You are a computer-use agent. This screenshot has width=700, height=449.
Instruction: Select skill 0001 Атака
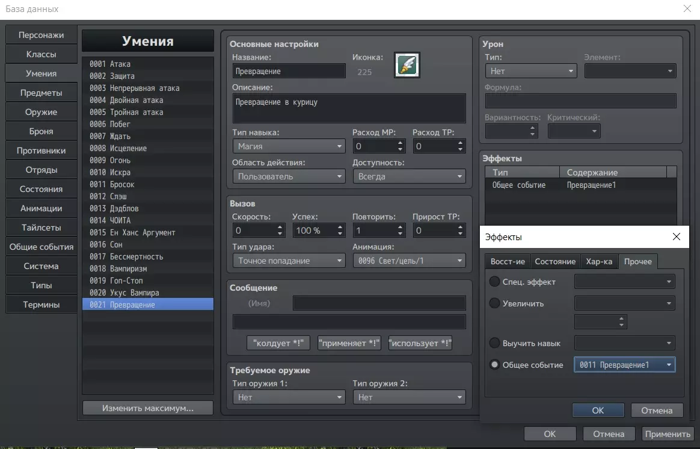point(148,64)
